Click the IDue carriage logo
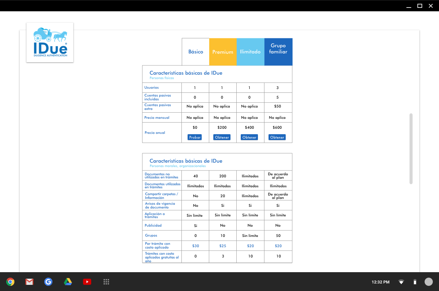 point(50,42)
